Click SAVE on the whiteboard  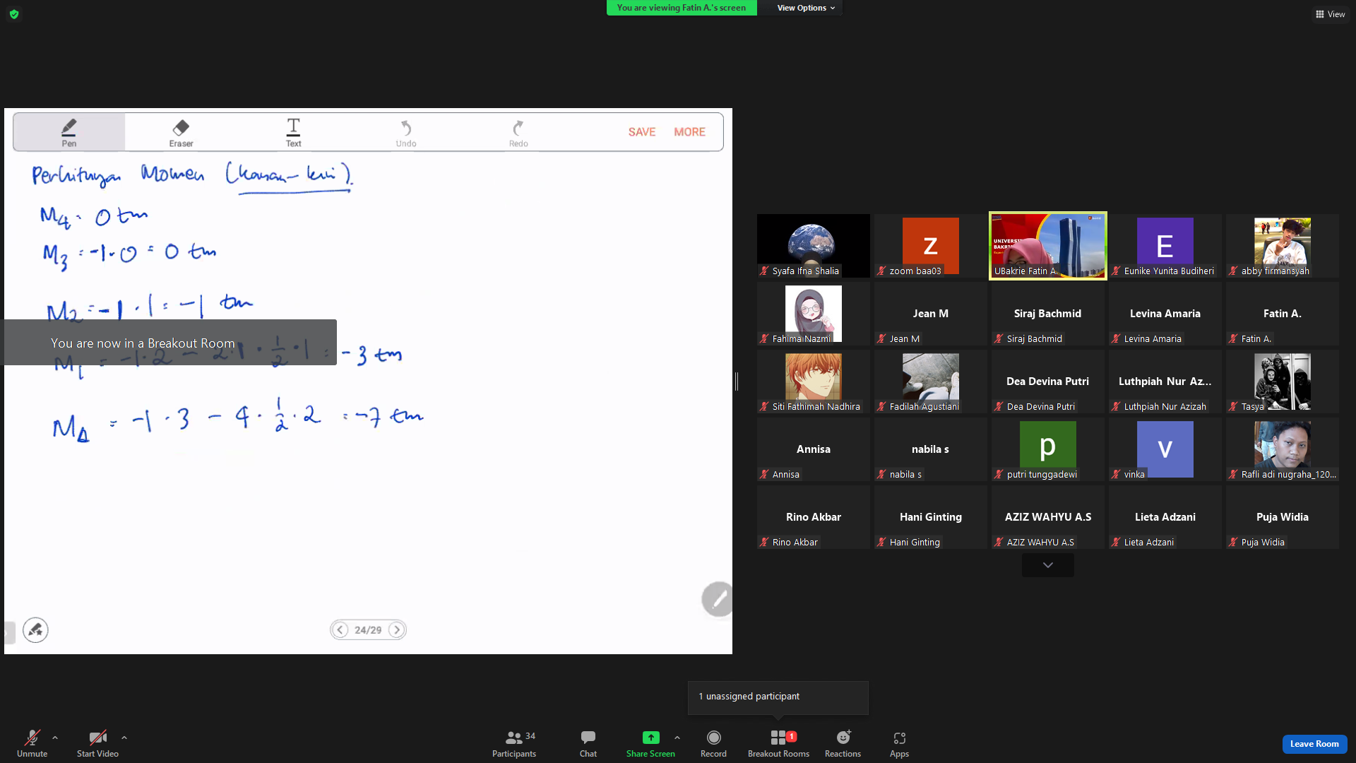point(642,132)
